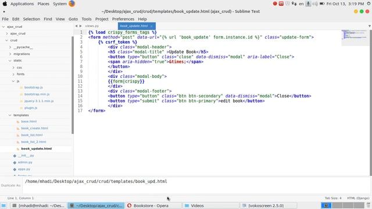
Task: Go to previous tab with left arrow
Action: click(x=76, y=26)
